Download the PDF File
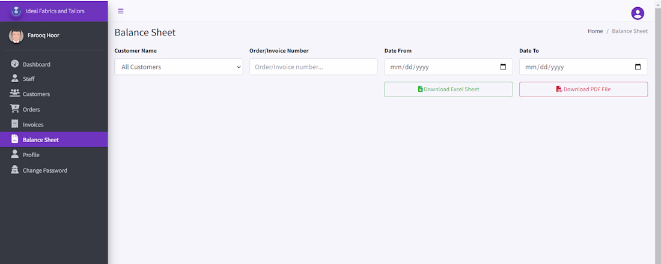 (x=583, y=89)
